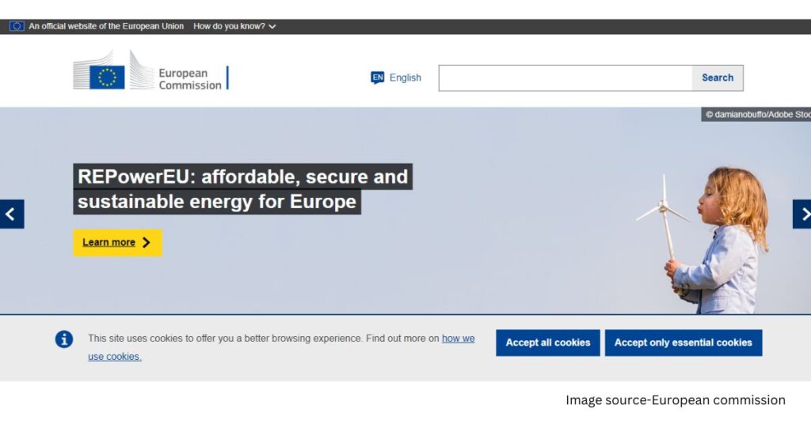
Task: Open the yellow Learn more button
Action: click(117, 243)
